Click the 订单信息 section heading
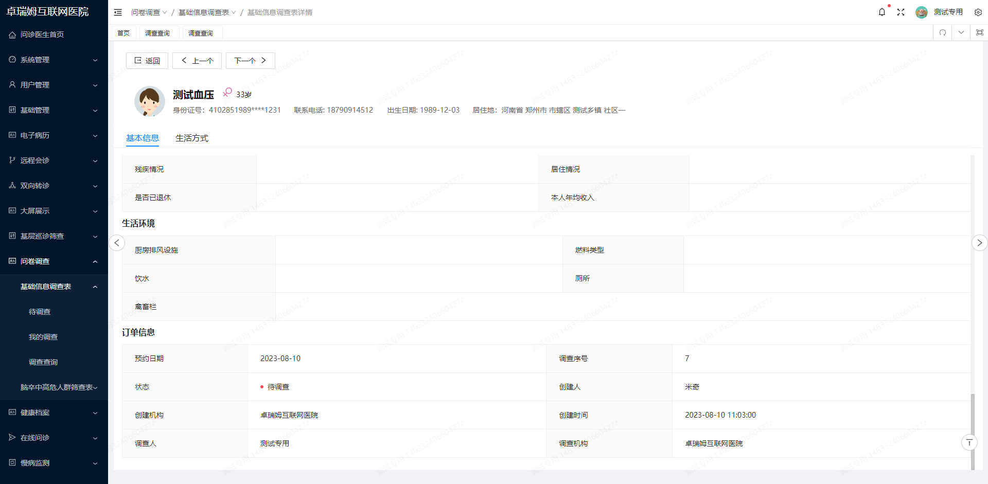Image resolution: width=988 pixels, height=484 pixels. 138,332
